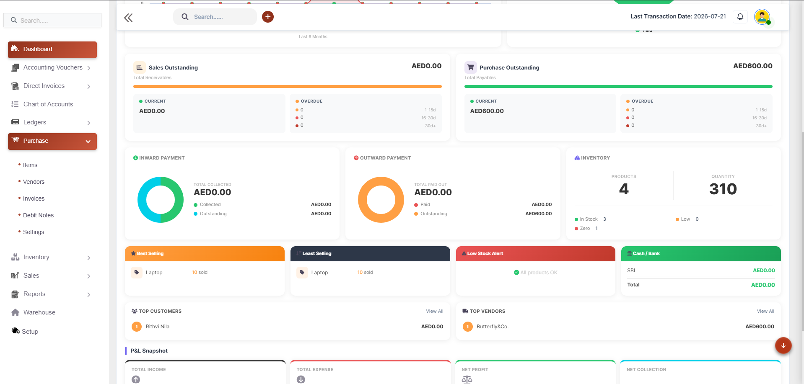Click the Dashboard house icon

coord(15,49)
